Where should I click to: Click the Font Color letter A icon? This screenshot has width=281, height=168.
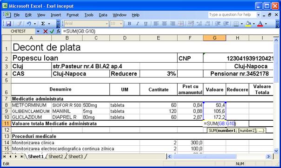click(260, 23)
